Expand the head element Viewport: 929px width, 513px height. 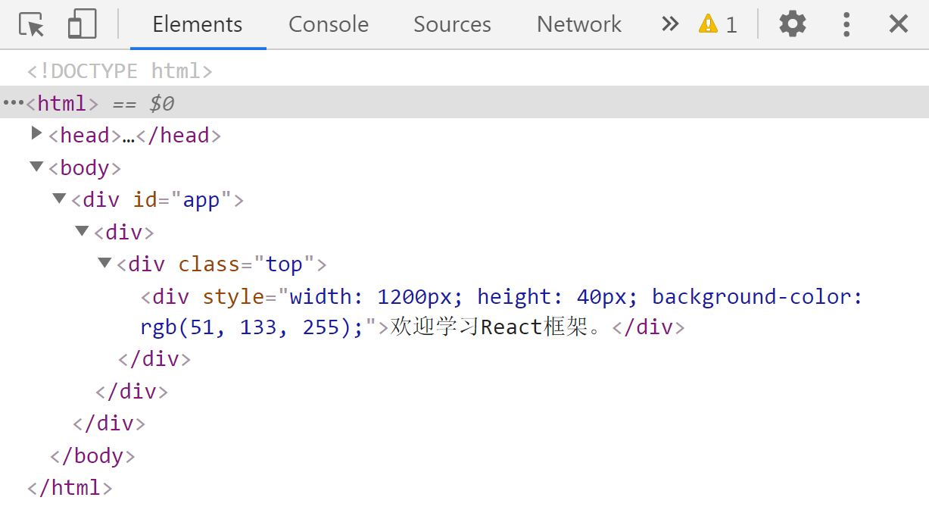(36, 134)
